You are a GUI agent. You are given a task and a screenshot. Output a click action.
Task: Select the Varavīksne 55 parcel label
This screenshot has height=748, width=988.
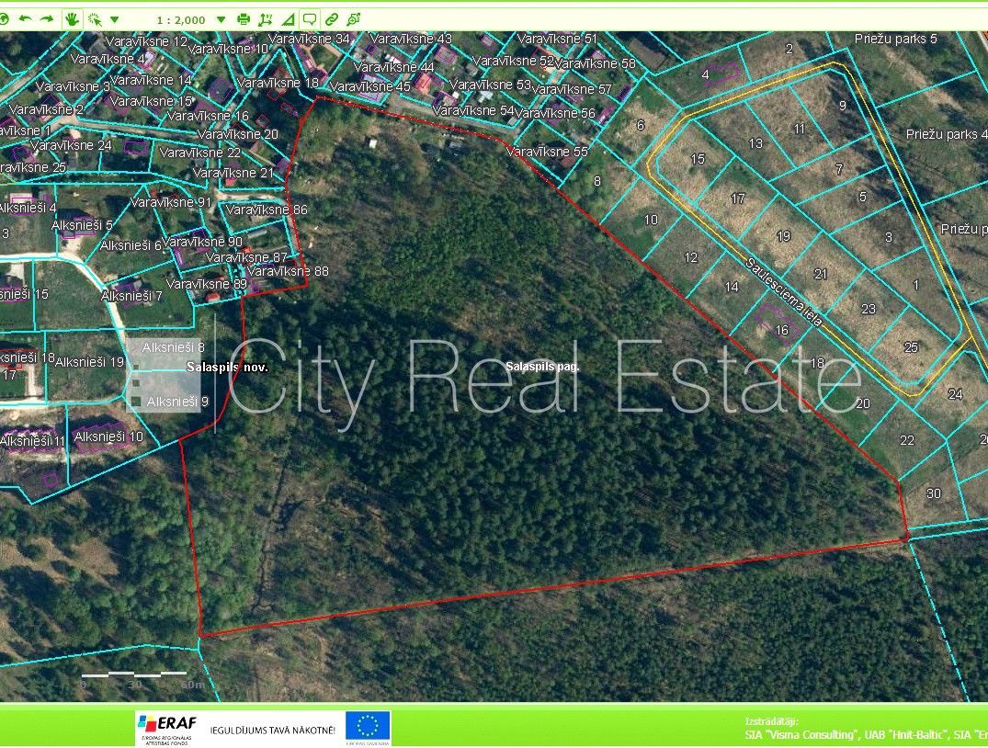pyautogui.click(x=548, y=152)
